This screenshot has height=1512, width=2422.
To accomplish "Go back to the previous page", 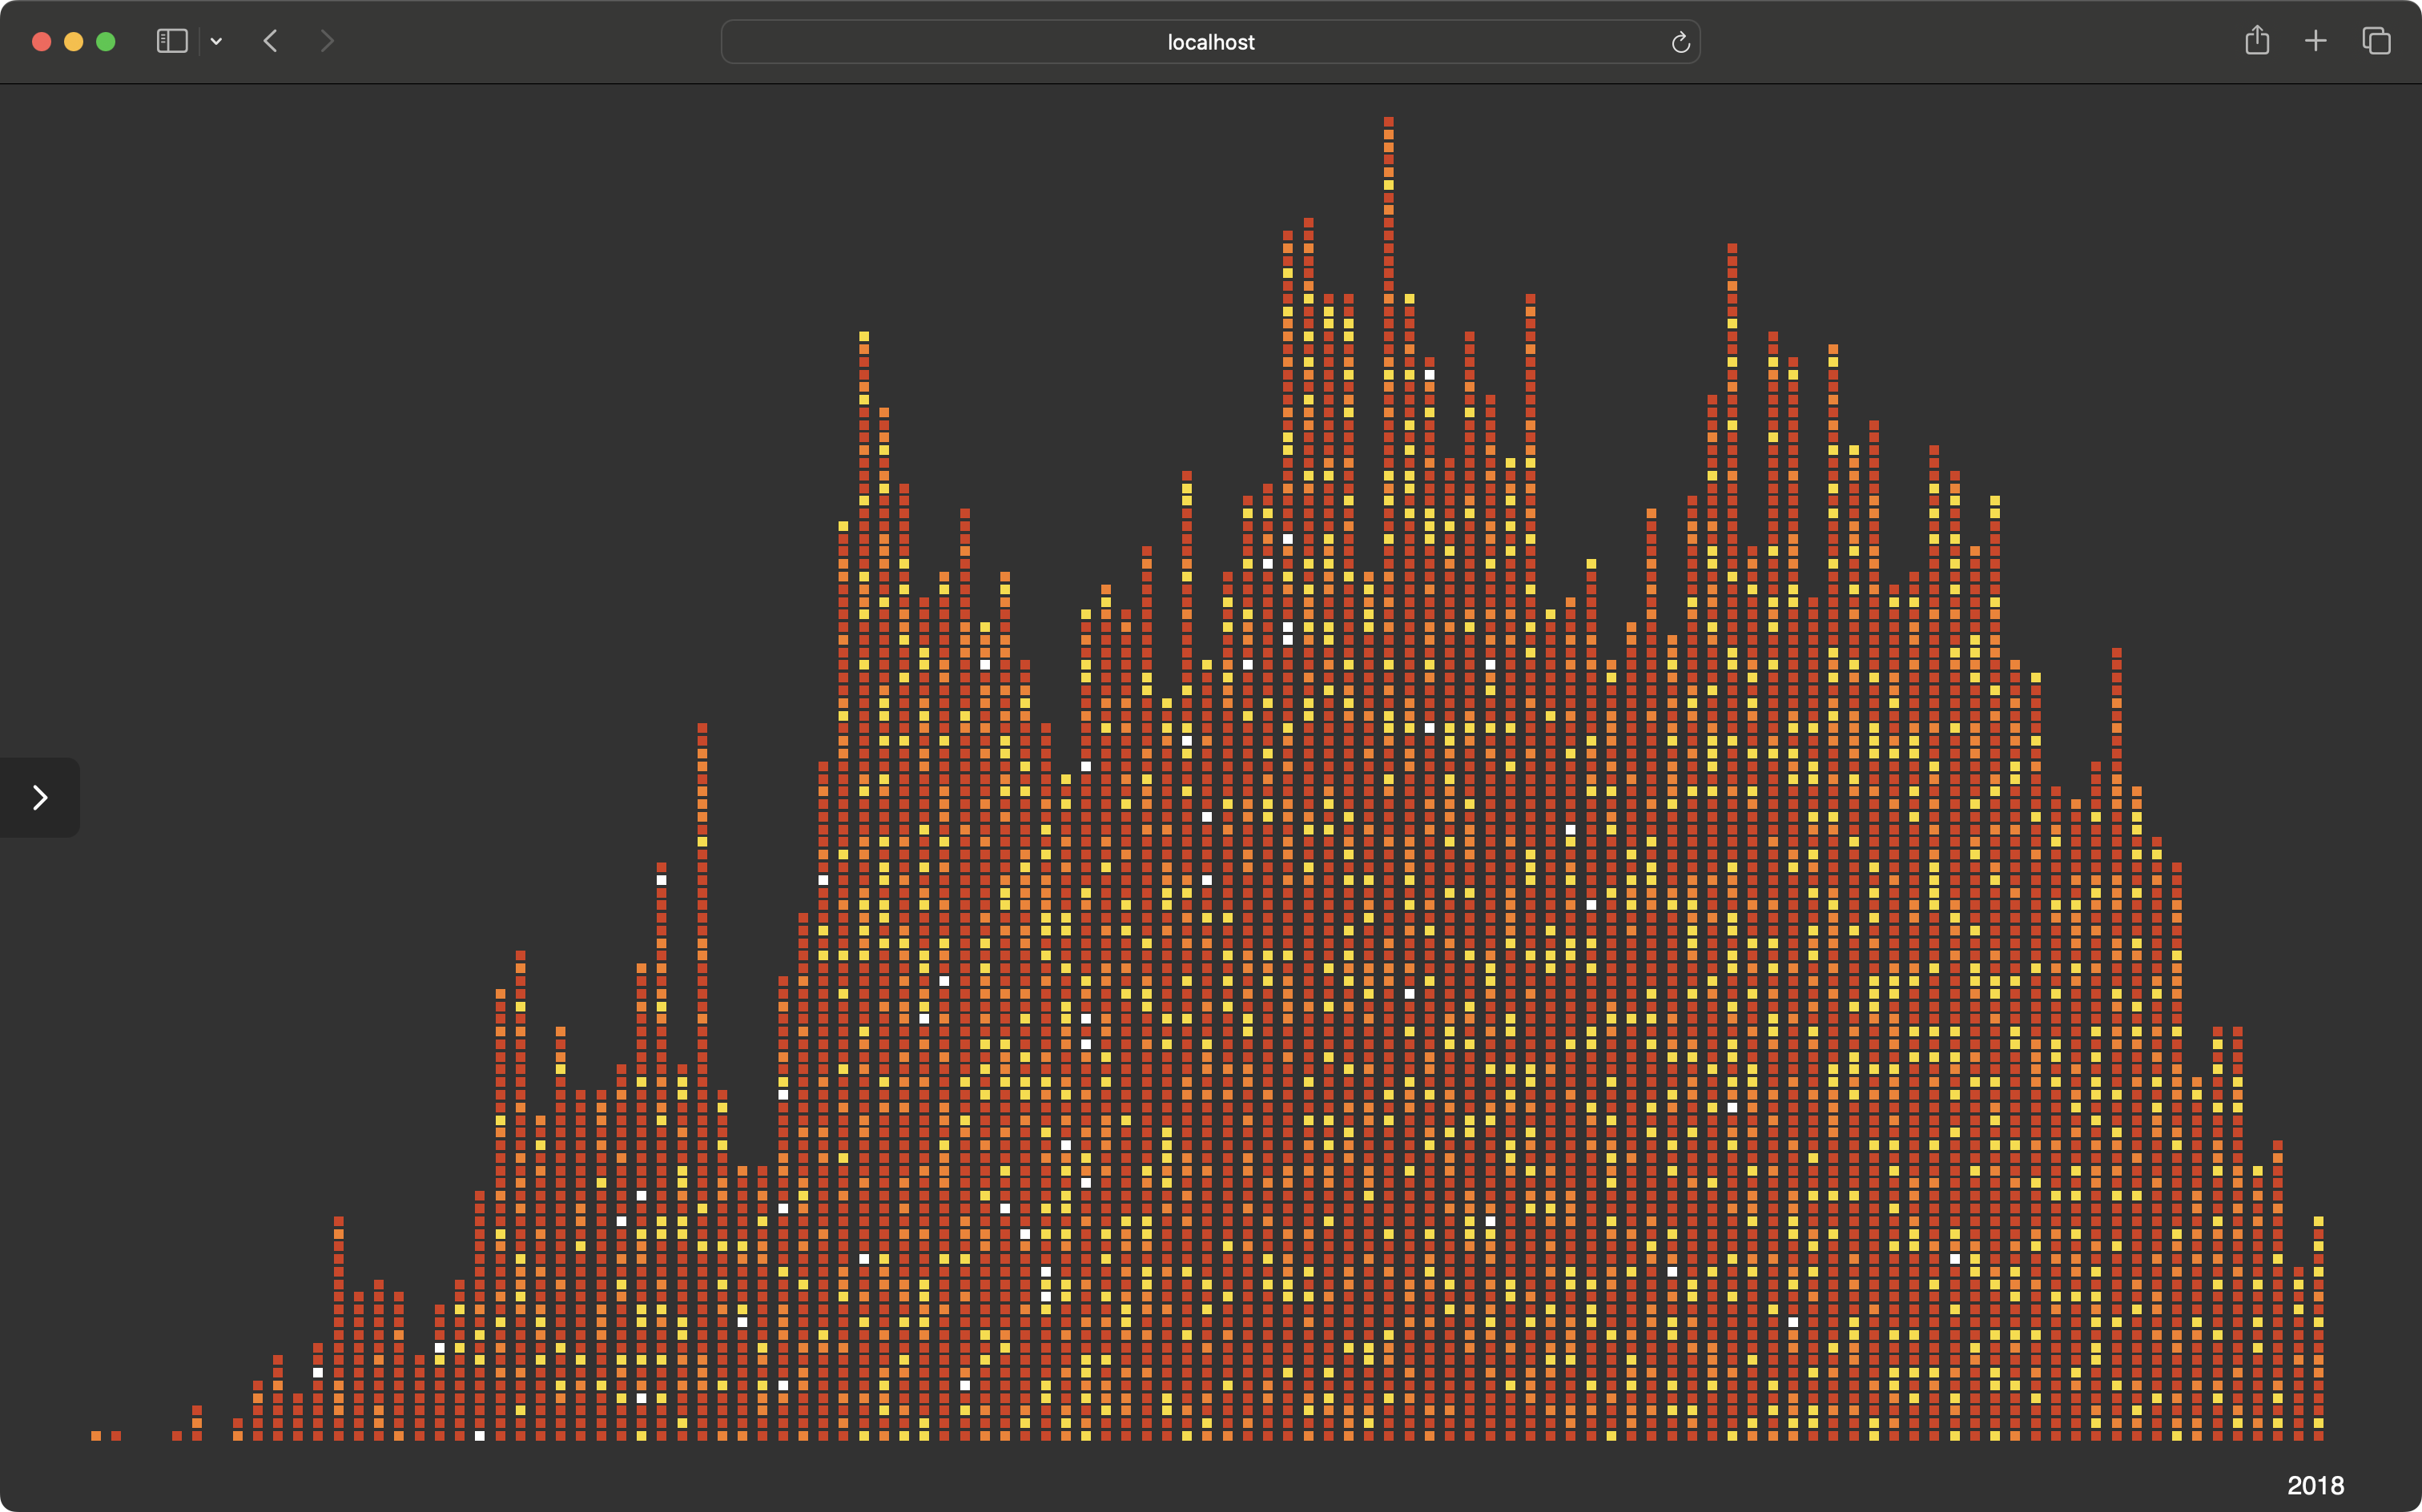I will [x=270, y=41].
